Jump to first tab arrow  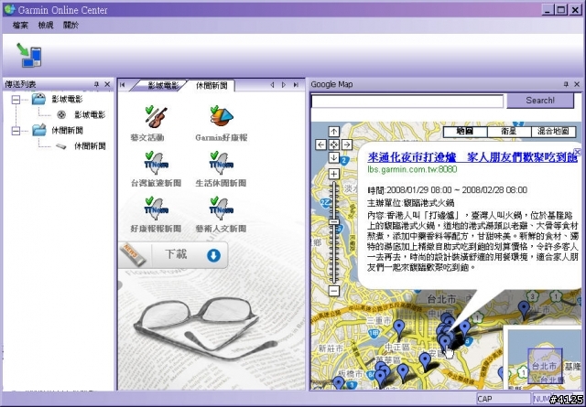point(122,85)
